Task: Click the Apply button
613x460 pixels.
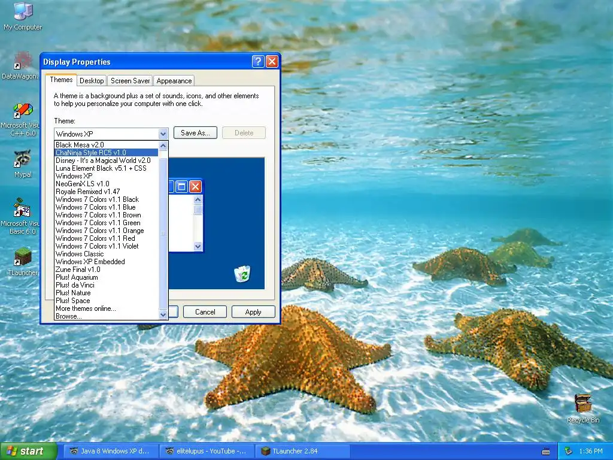Action: pos(253,311)
